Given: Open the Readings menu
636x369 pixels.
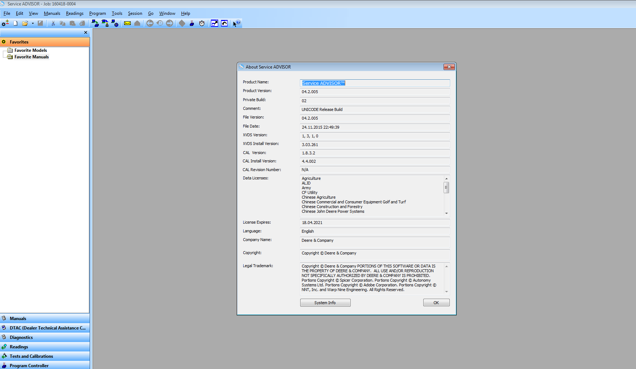Looking at the screenshot, I should point(75,13).
